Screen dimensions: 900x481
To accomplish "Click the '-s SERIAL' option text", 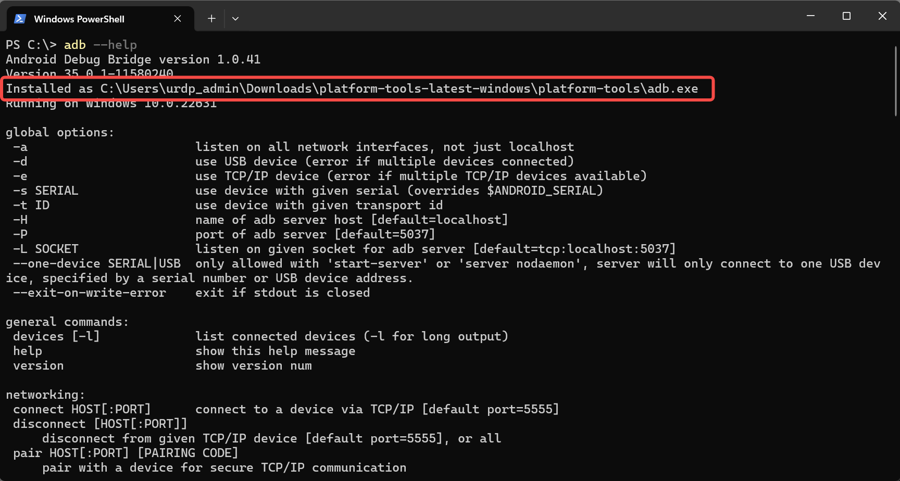I will tap(46, 191).
